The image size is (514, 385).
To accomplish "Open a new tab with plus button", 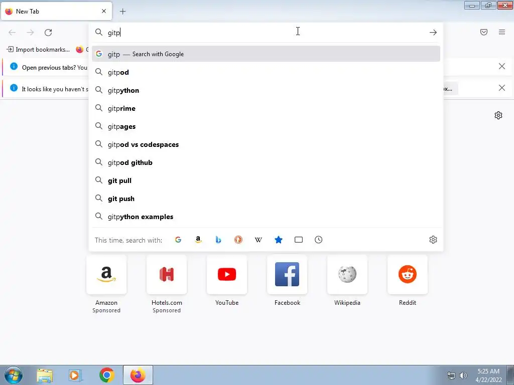I will pos(122,12).
